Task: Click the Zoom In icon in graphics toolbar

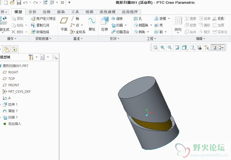Action: (163, 47)
